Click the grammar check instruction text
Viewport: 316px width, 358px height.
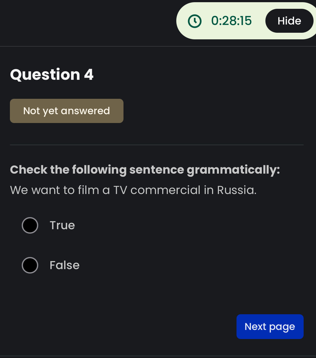[x=145, y=170]
